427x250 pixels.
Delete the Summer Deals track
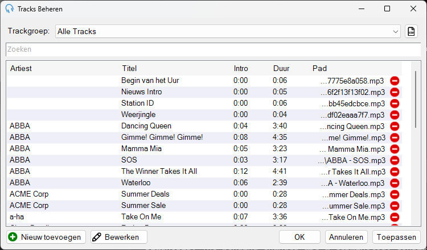click(x=395, y=194)
